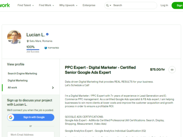This screenshot has height=137, width=183.
Task: Click the Log In link
Action: point(164,5)
